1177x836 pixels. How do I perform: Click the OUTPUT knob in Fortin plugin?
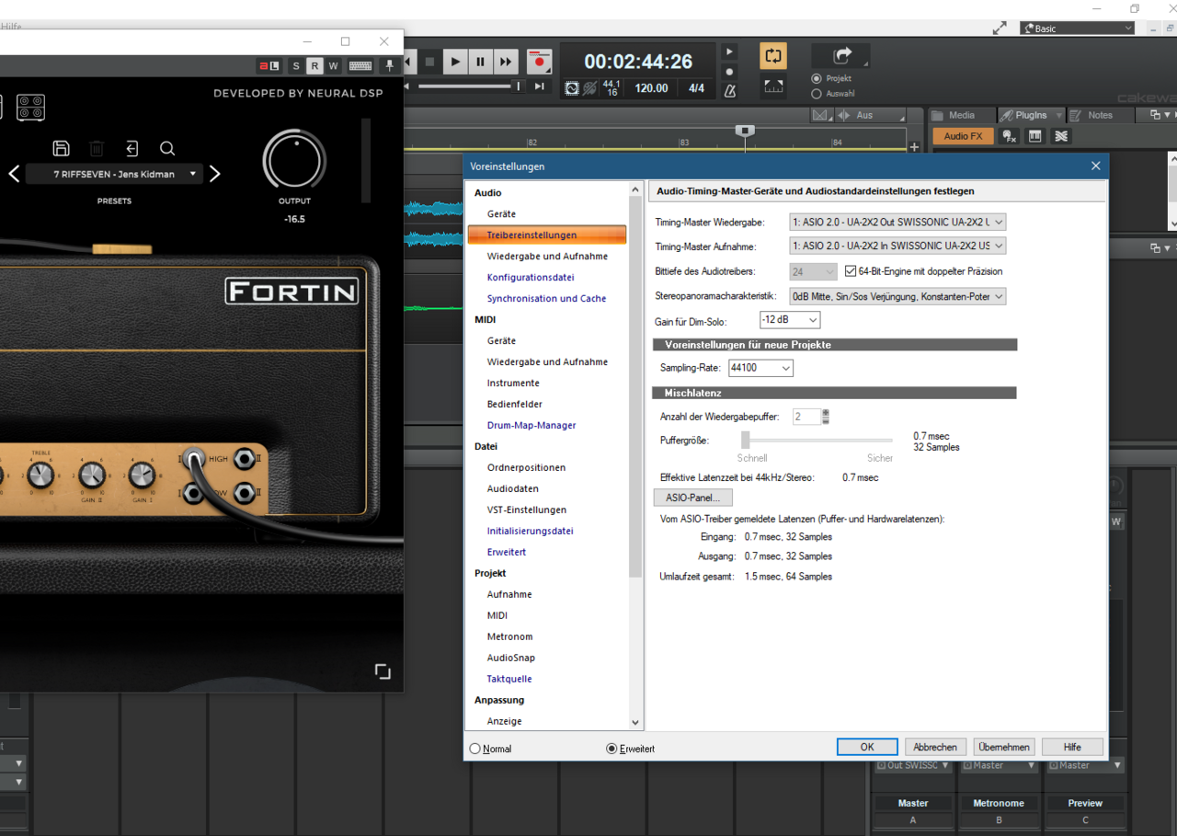pyautogui.click(x=294, y=160)
